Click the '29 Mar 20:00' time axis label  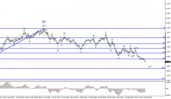(148, 97)
